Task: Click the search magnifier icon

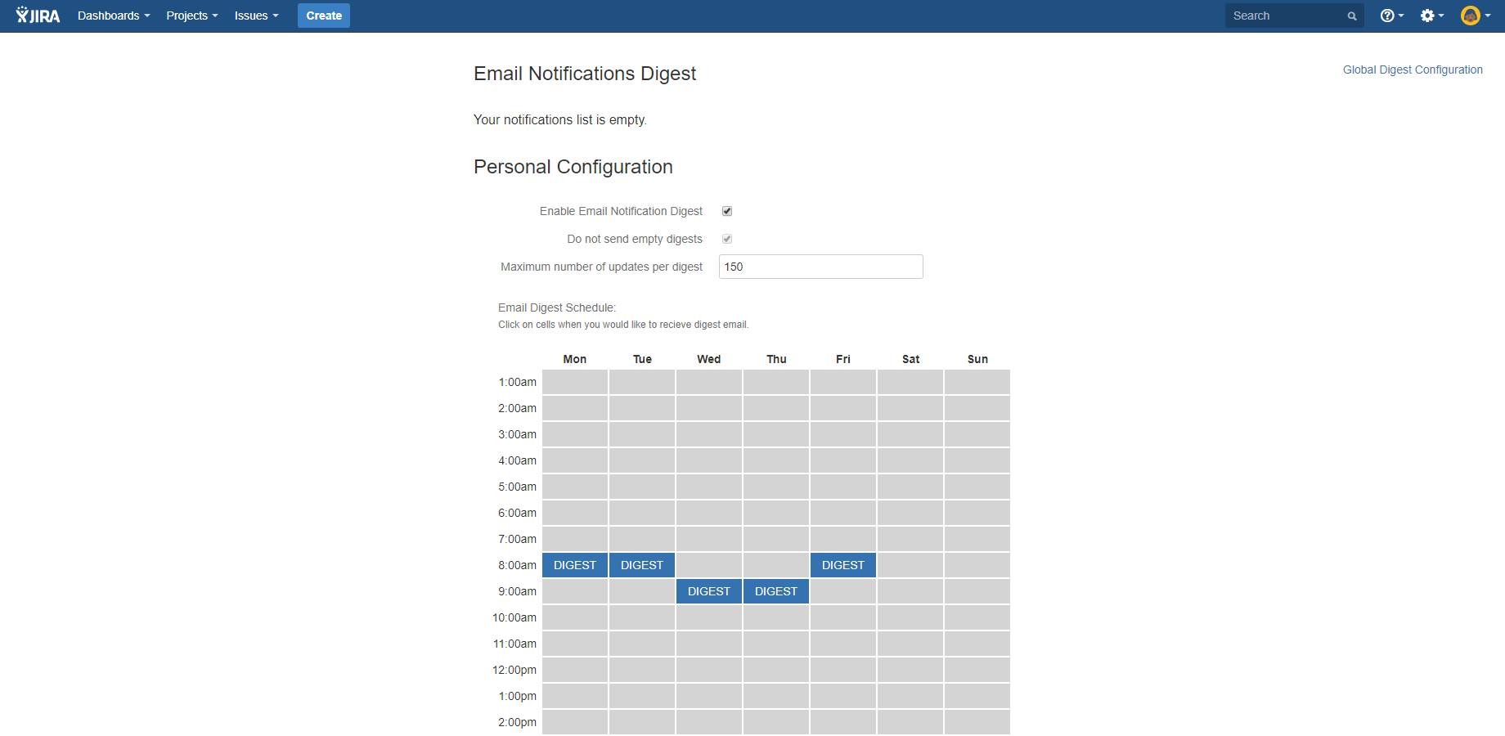Action: pos(1352,16)
